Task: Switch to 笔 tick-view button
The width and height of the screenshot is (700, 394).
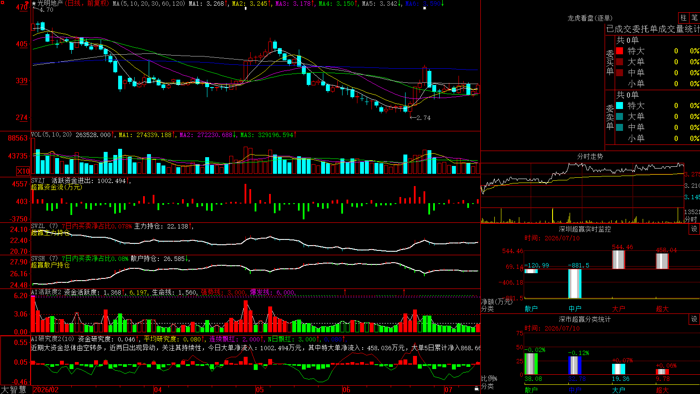Action: (694, 18)
